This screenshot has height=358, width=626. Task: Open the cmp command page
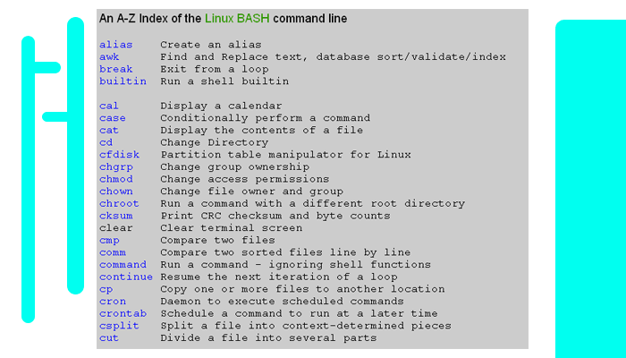click(x=109, y=240)
